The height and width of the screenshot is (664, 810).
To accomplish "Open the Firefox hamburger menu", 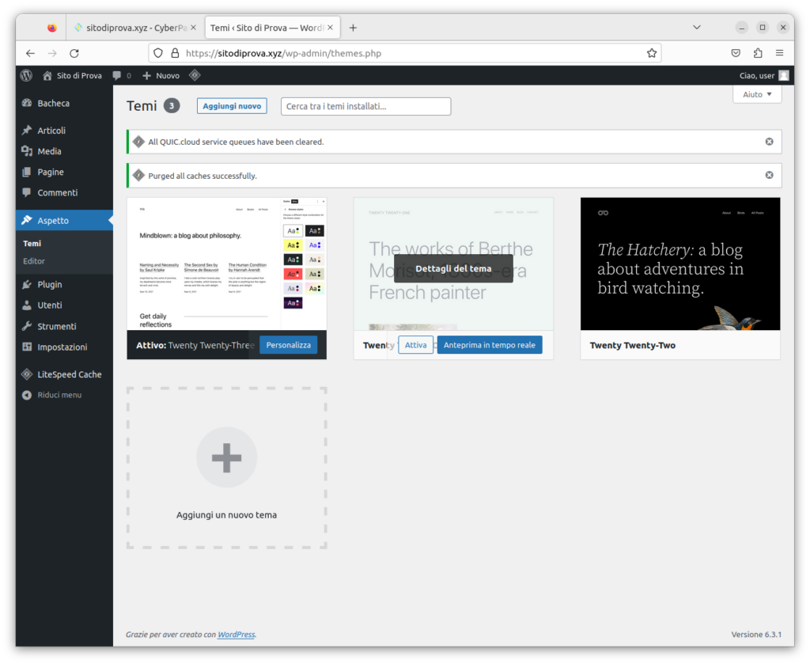I will [x=779, y=53].
